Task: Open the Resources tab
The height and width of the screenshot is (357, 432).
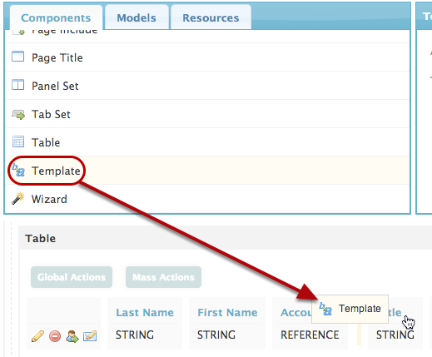Action: tap(211, 17)
